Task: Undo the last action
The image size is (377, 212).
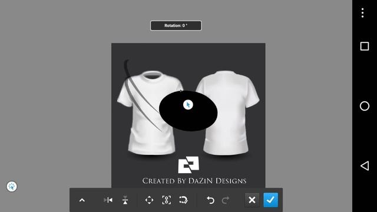Action: coord(210,200)
